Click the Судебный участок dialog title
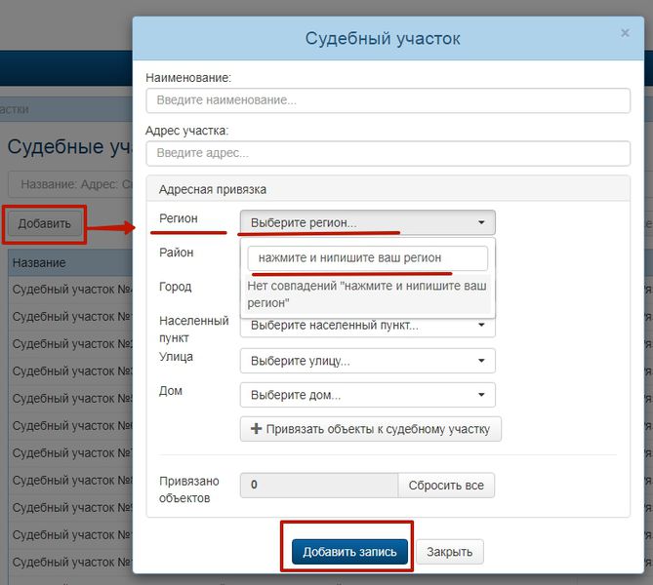This screenshot has width=653, height=585. (383, 39)
